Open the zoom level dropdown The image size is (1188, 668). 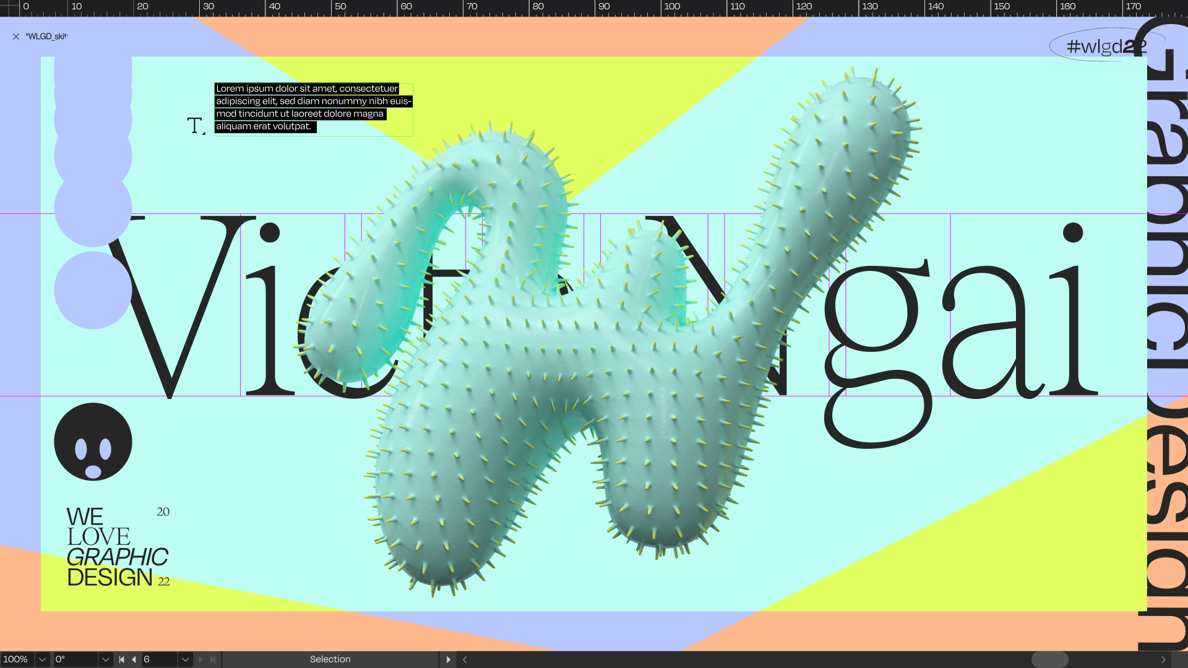coord(42,659)
